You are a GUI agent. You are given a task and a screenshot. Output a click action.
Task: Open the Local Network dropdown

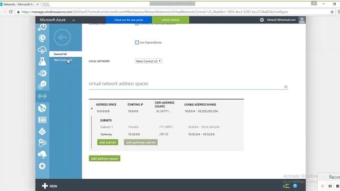point(149,62)
